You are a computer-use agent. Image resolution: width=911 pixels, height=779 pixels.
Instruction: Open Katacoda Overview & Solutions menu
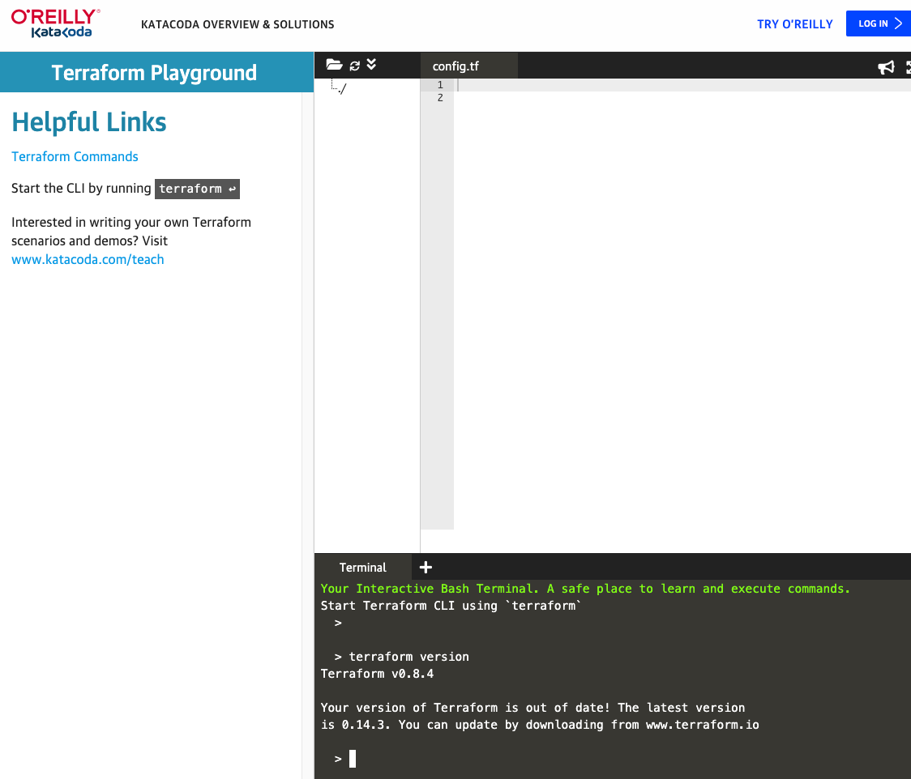[237, 24]
